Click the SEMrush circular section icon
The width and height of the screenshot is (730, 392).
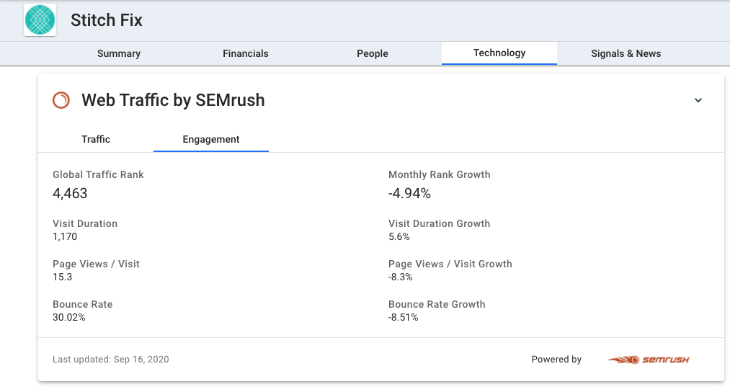click(x=61, y=100)
